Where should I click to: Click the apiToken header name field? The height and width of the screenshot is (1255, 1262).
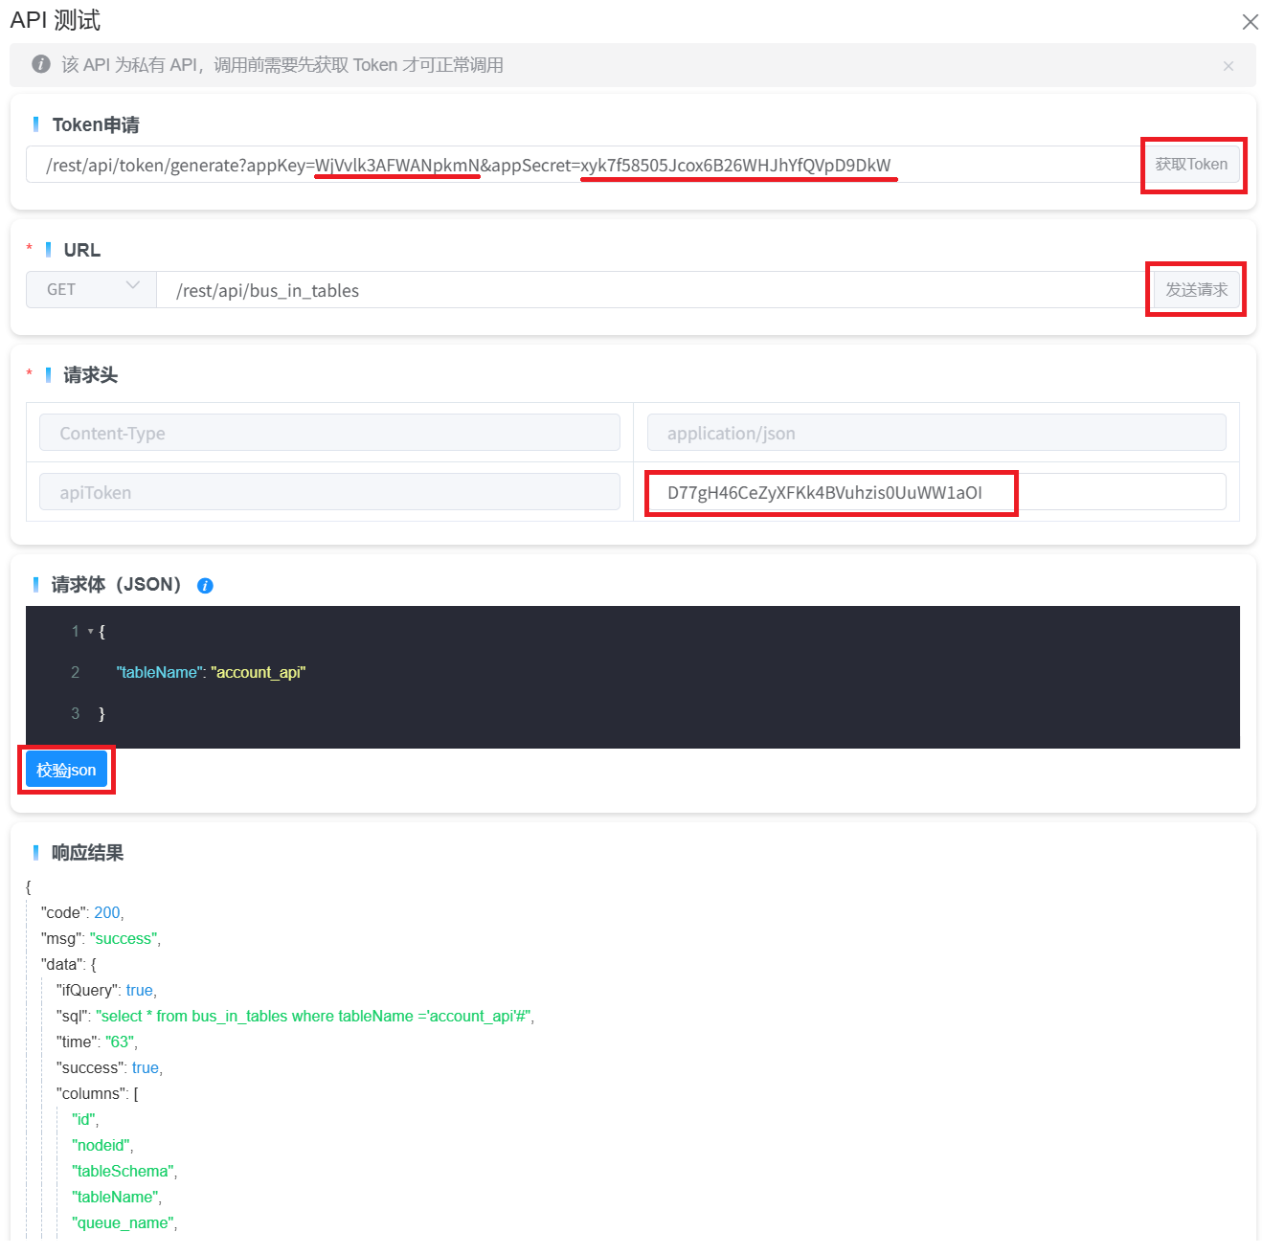pos(329,493)
